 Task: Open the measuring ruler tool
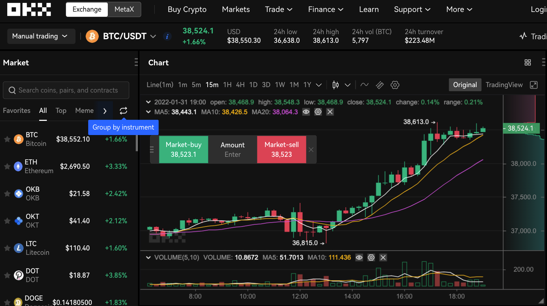379,85
